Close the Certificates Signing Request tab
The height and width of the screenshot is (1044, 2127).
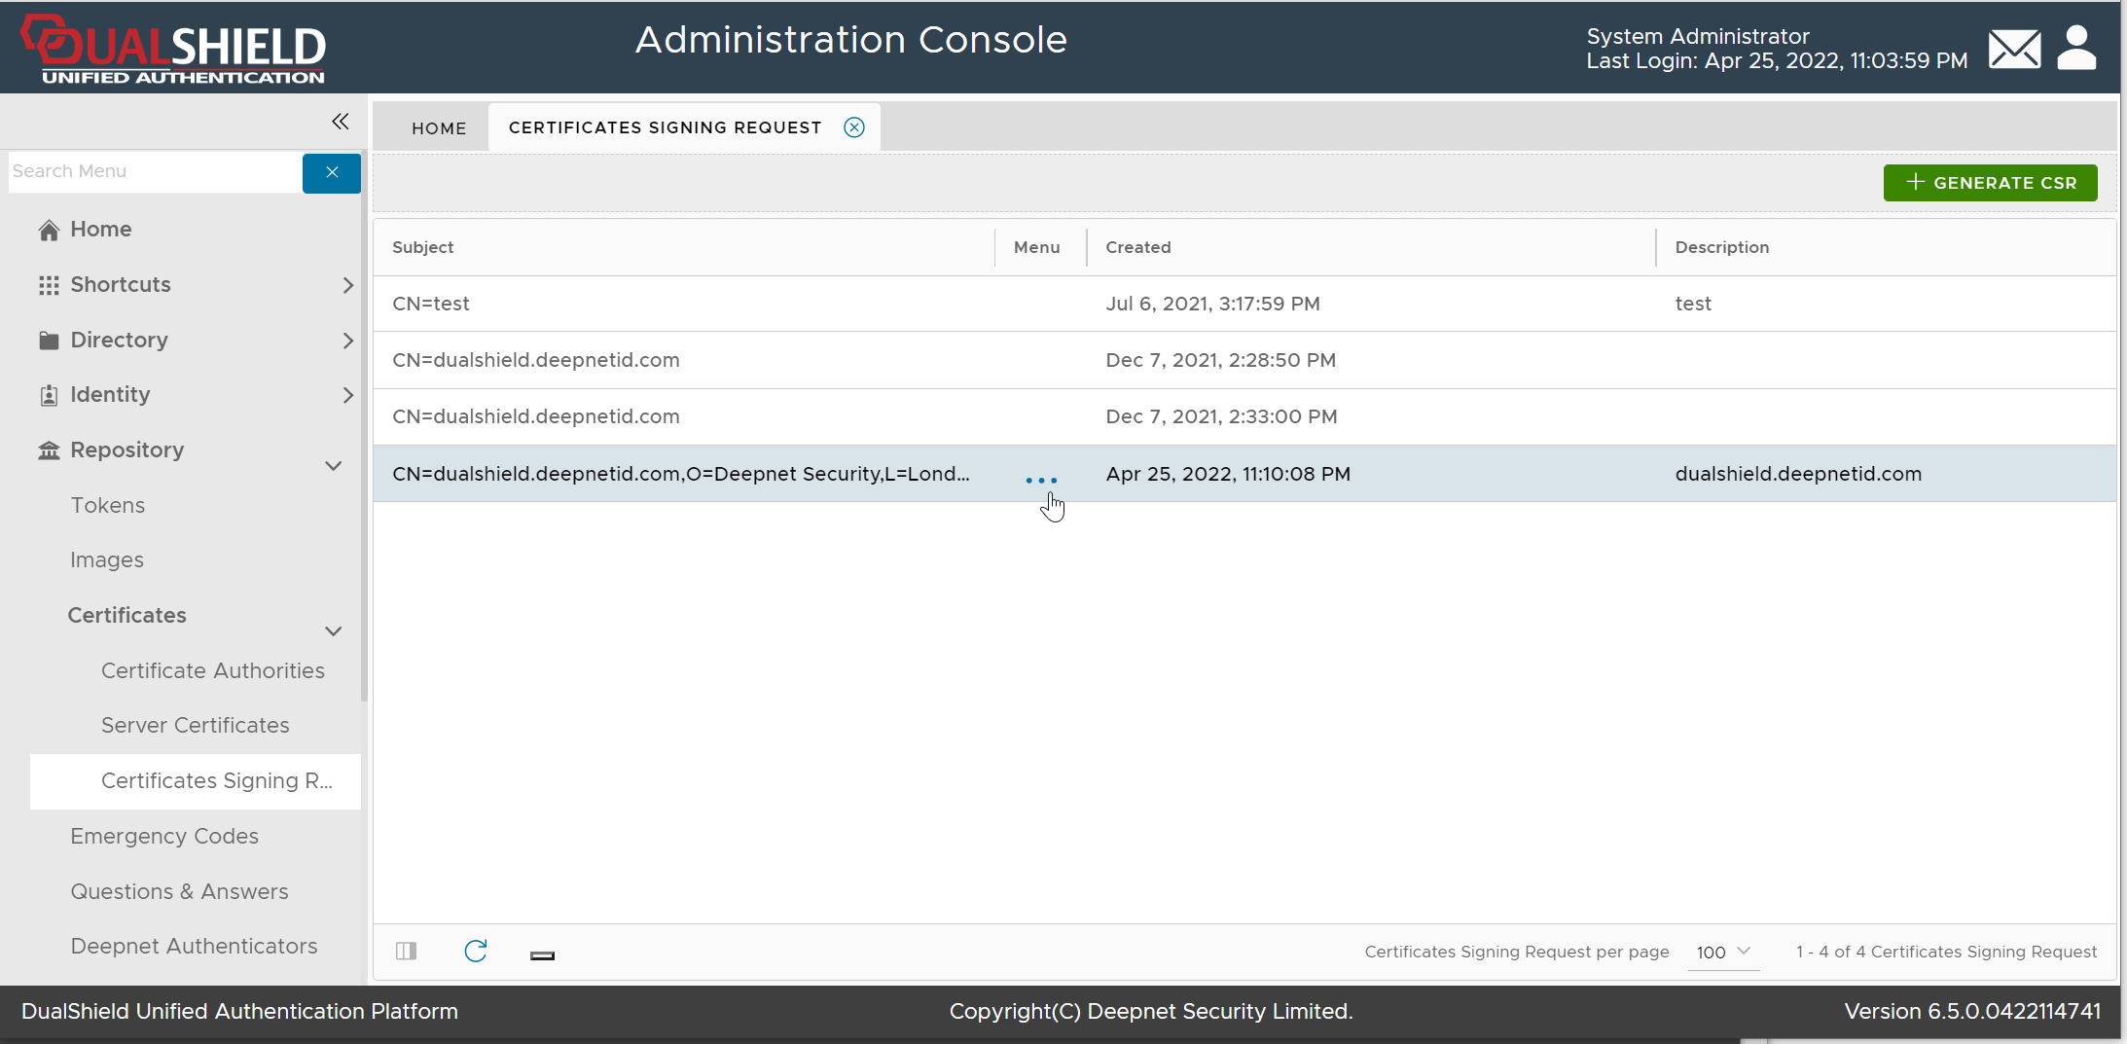[x=853, y=127]
